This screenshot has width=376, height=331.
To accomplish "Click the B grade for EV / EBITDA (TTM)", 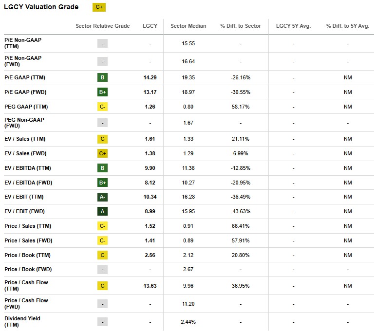I will click(102, 168).
